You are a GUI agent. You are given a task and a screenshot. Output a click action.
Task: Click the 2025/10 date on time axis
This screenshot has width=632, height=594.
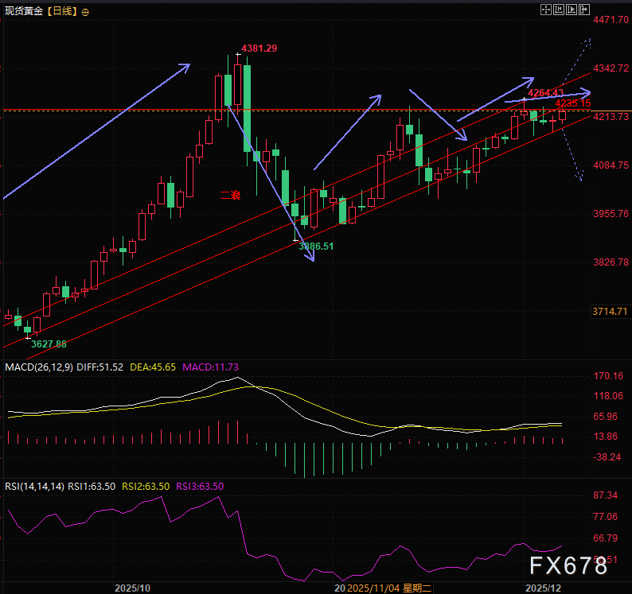[132, 588]
